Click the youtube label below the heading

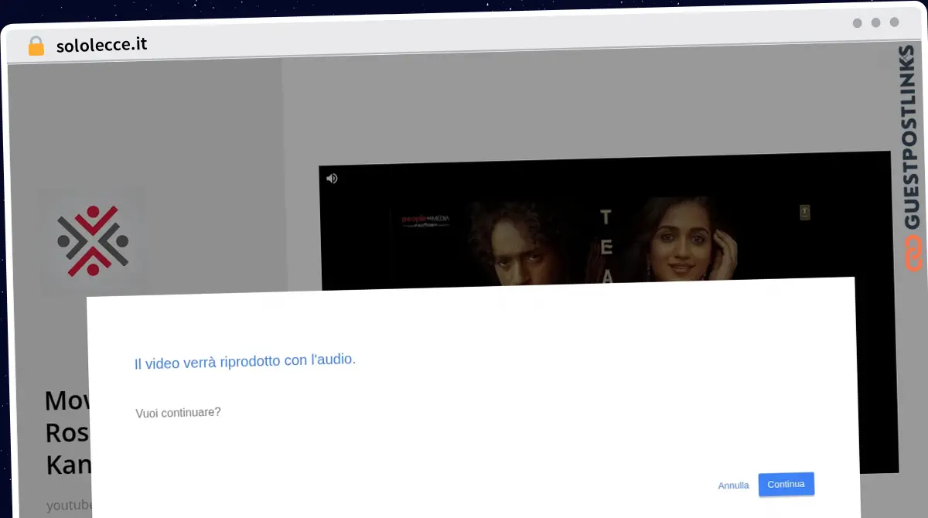point(69,506)
